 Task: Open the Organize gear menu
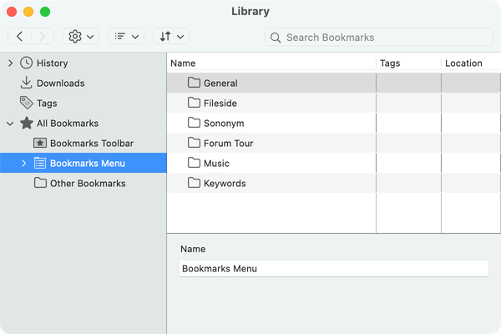click(81, 37)
